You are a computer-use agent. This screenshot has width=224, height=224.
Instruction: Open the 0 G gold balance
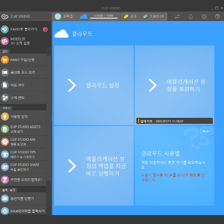point(130,16)
